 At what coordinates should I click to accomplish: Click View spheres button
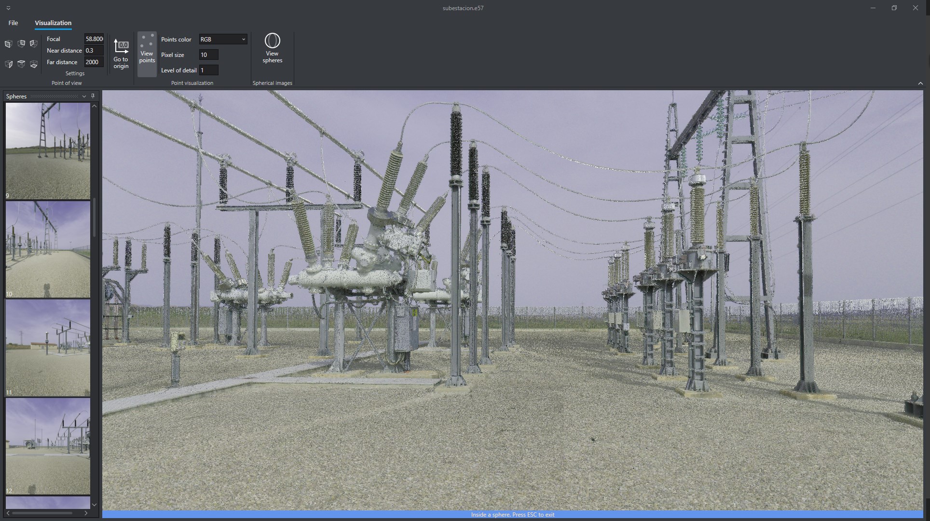[273, 48]
